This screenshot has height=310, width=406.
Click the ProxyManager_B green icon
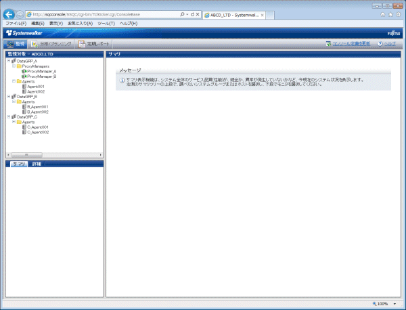24,76
